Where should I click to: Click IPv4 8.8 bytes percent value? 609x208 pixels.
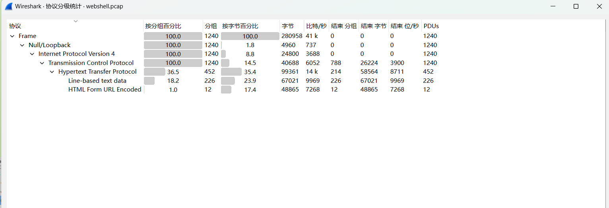click(x=250, y=54)
